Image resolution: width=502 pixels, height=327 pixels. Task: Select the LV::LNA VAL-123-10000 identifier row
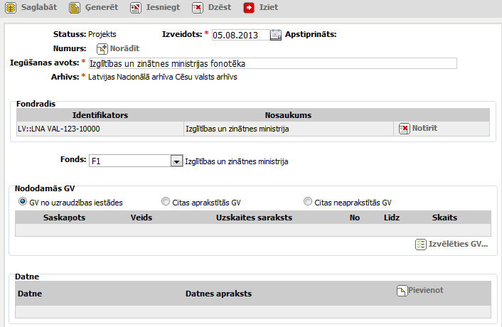pyautogui.click(x=58, y=129)
